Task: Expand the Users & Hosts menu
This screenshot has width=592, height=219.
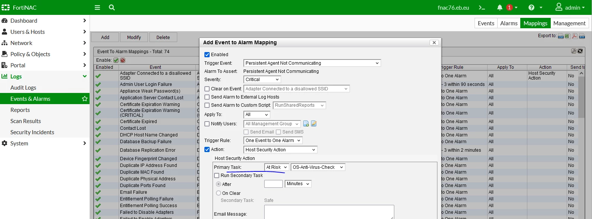Action: point(45,32)
